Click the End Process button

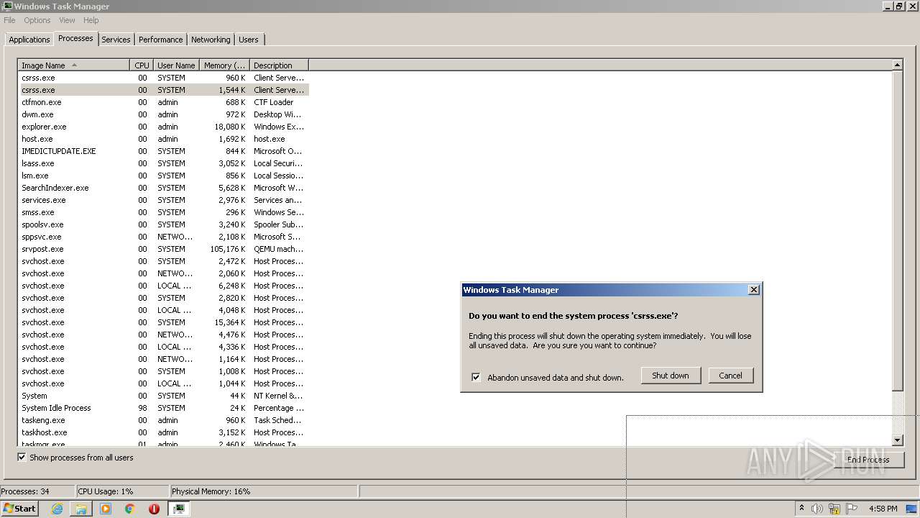pos(868,459)
